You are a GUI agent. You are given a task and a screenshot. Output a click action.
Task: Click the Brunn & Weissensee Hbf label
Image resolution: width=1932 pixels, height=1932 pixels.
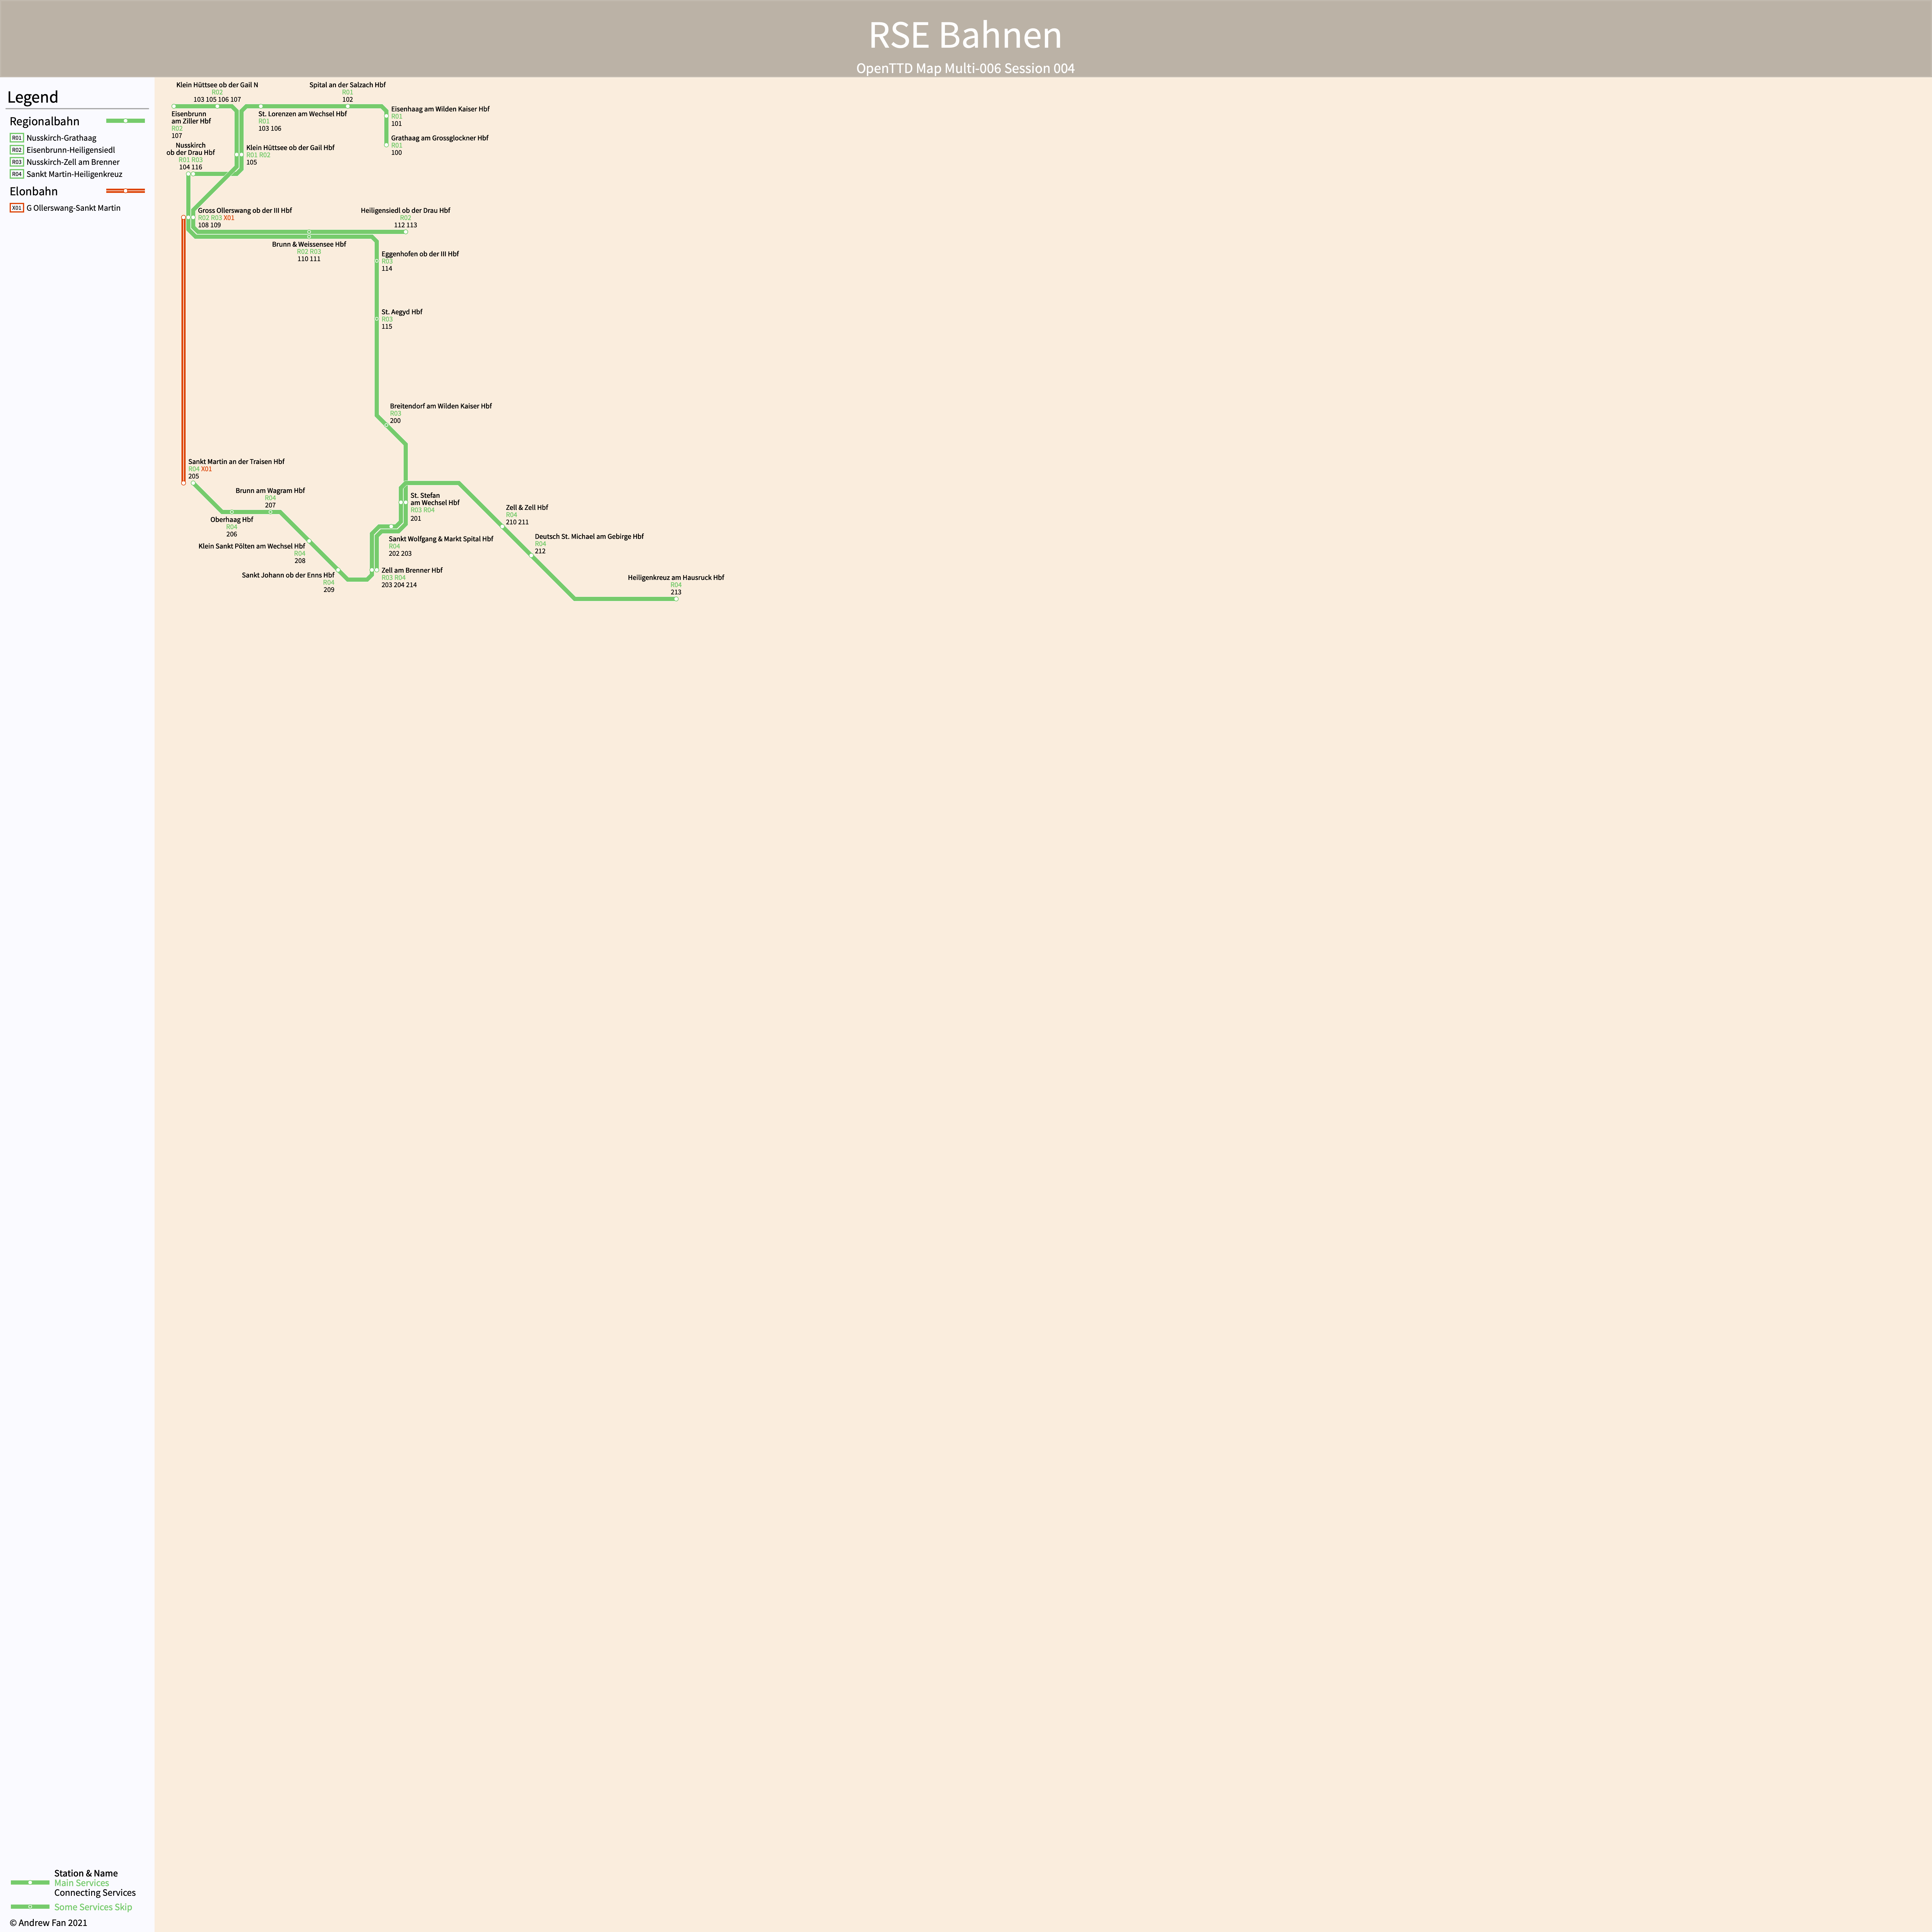coord(309,244)
